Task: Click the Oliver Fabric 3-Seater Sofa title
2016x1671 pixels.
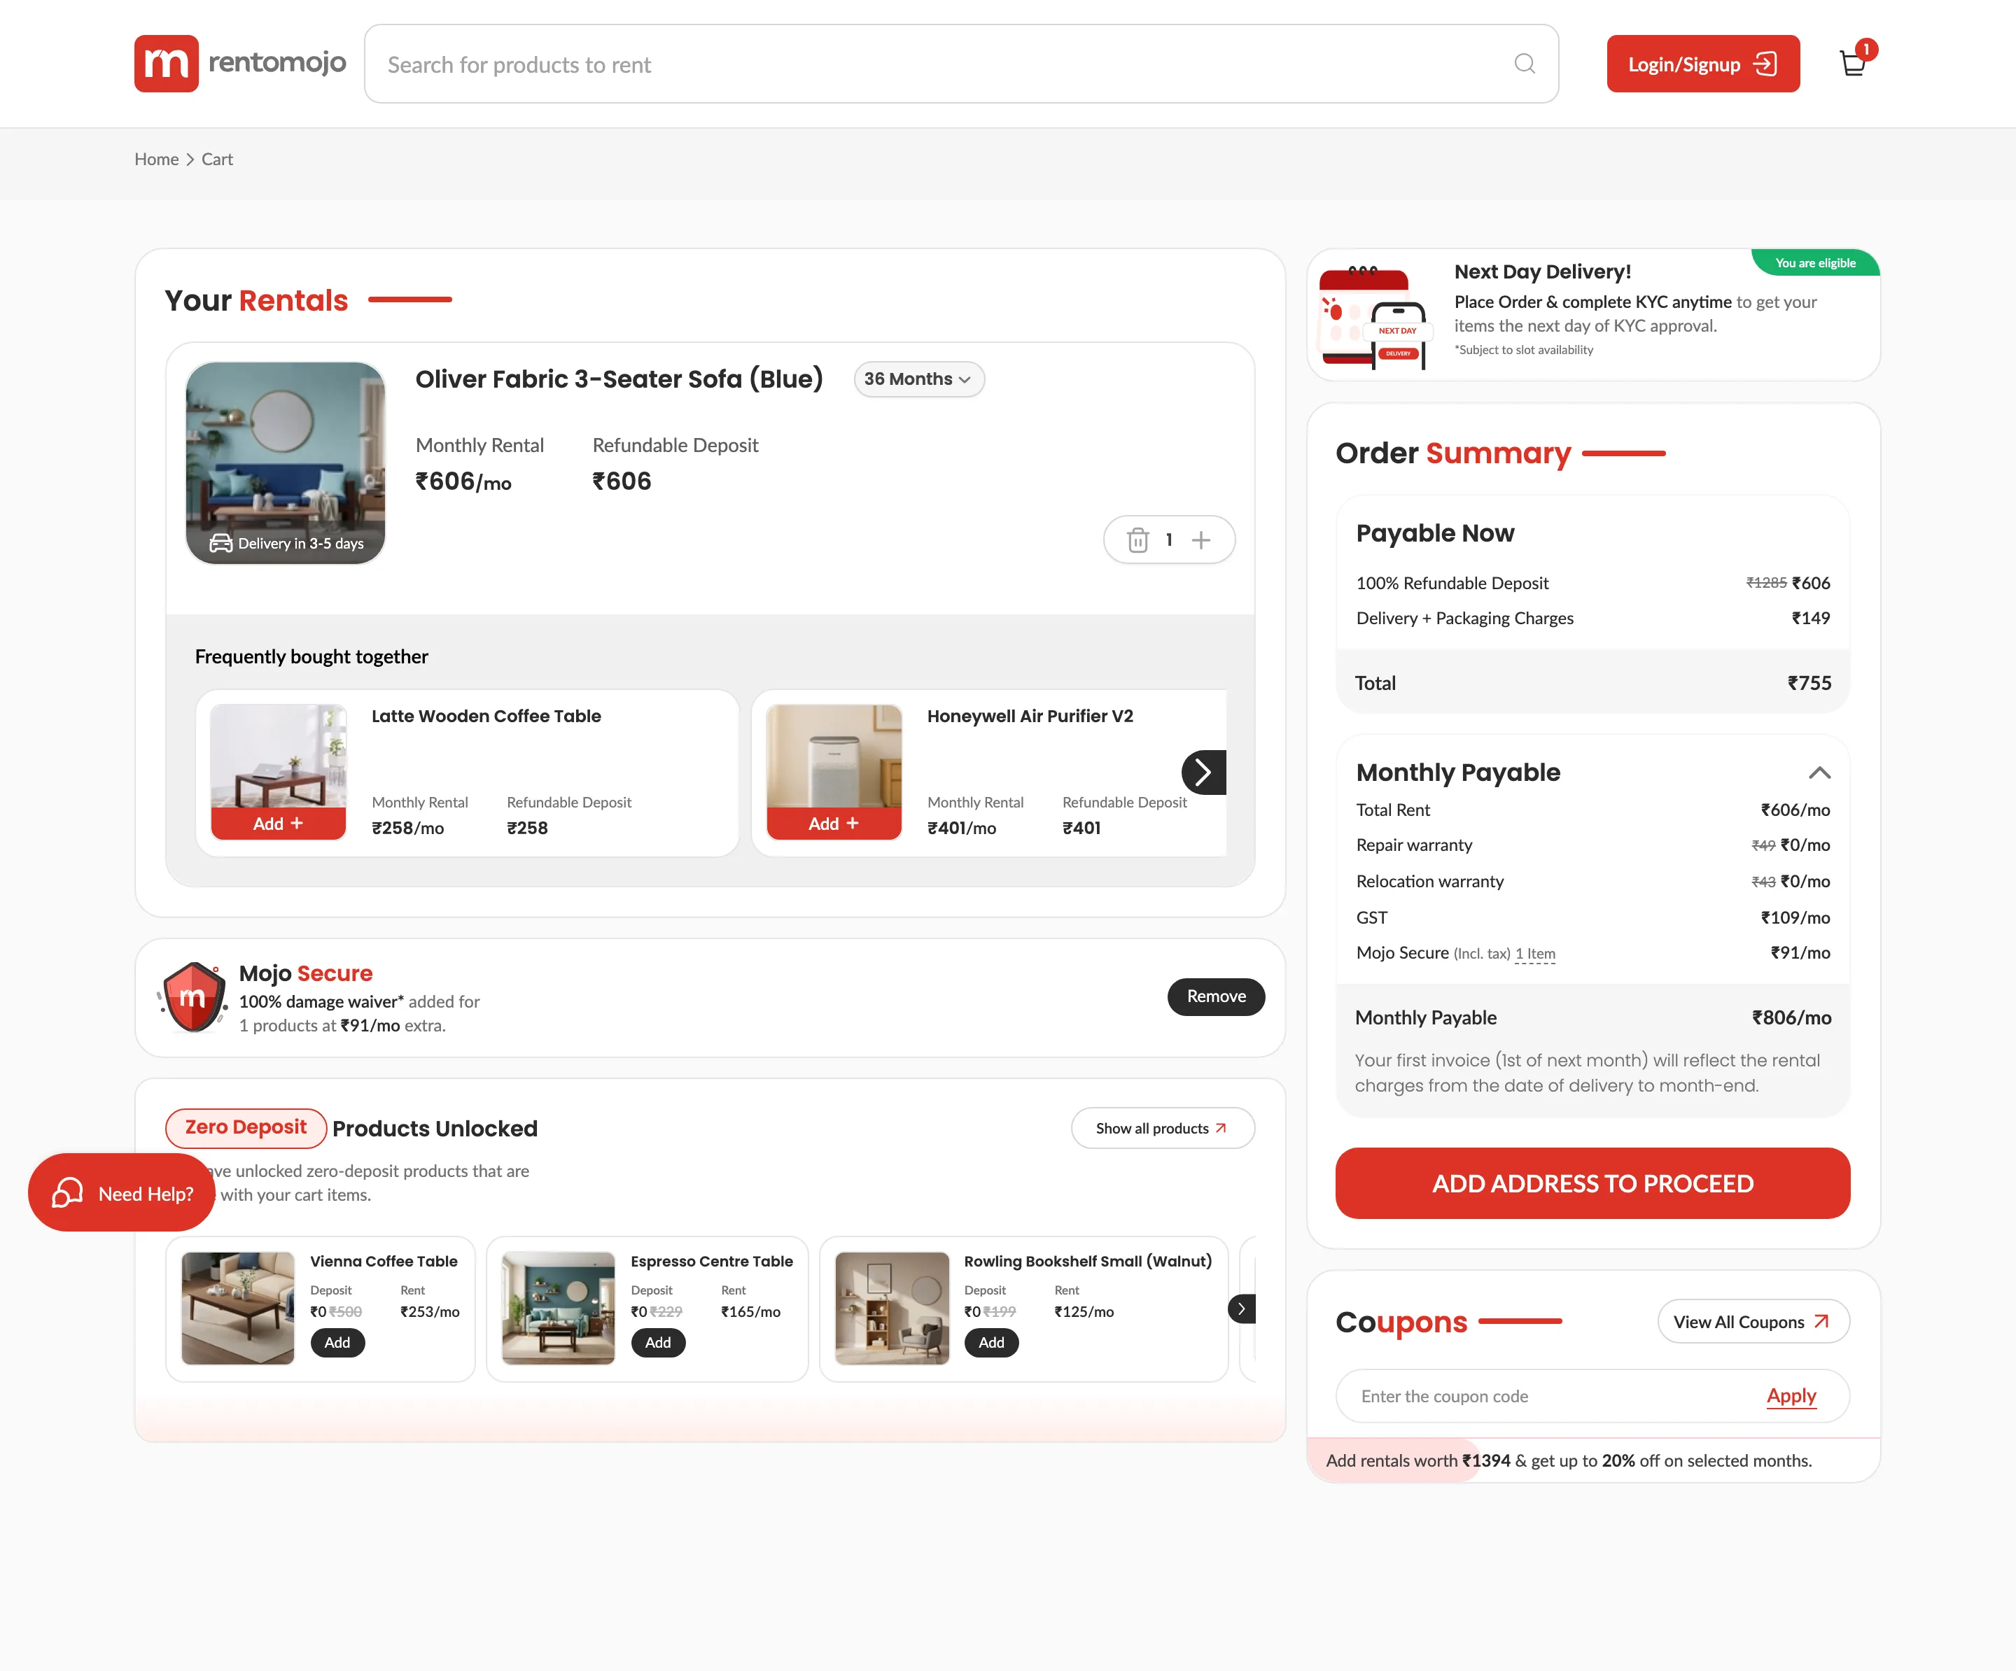Action: click(x=619, y=379)
